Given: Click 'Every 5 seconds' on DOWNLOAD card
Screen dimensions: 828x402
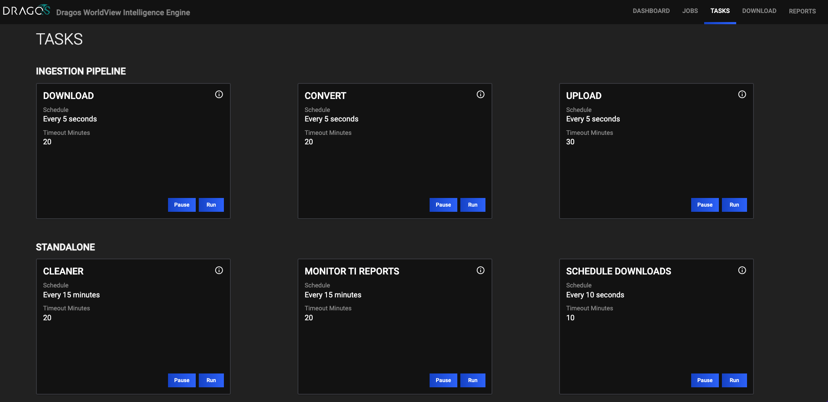Looking at the screenshot, I should click(x=70, y=119).
